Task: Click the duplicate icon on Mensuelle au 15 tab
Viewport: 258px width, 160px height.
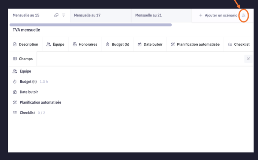Action: pyautogui.click(x=57, y=15)
